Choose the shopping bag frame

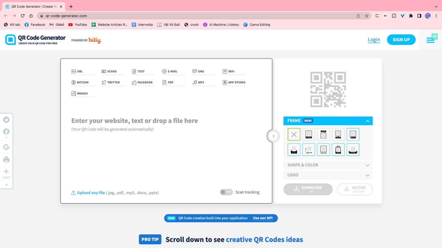coord(338,150)
